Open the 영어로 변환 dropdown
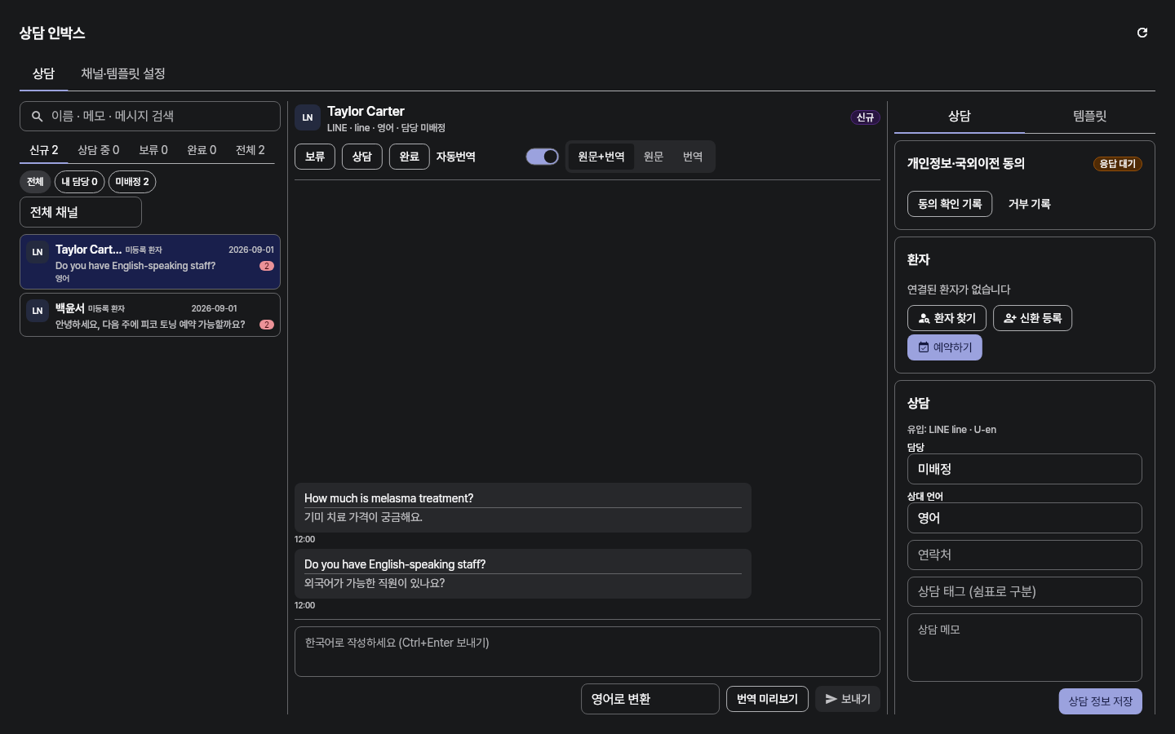This screenshot has width=1175, height=734. (650, 699)
